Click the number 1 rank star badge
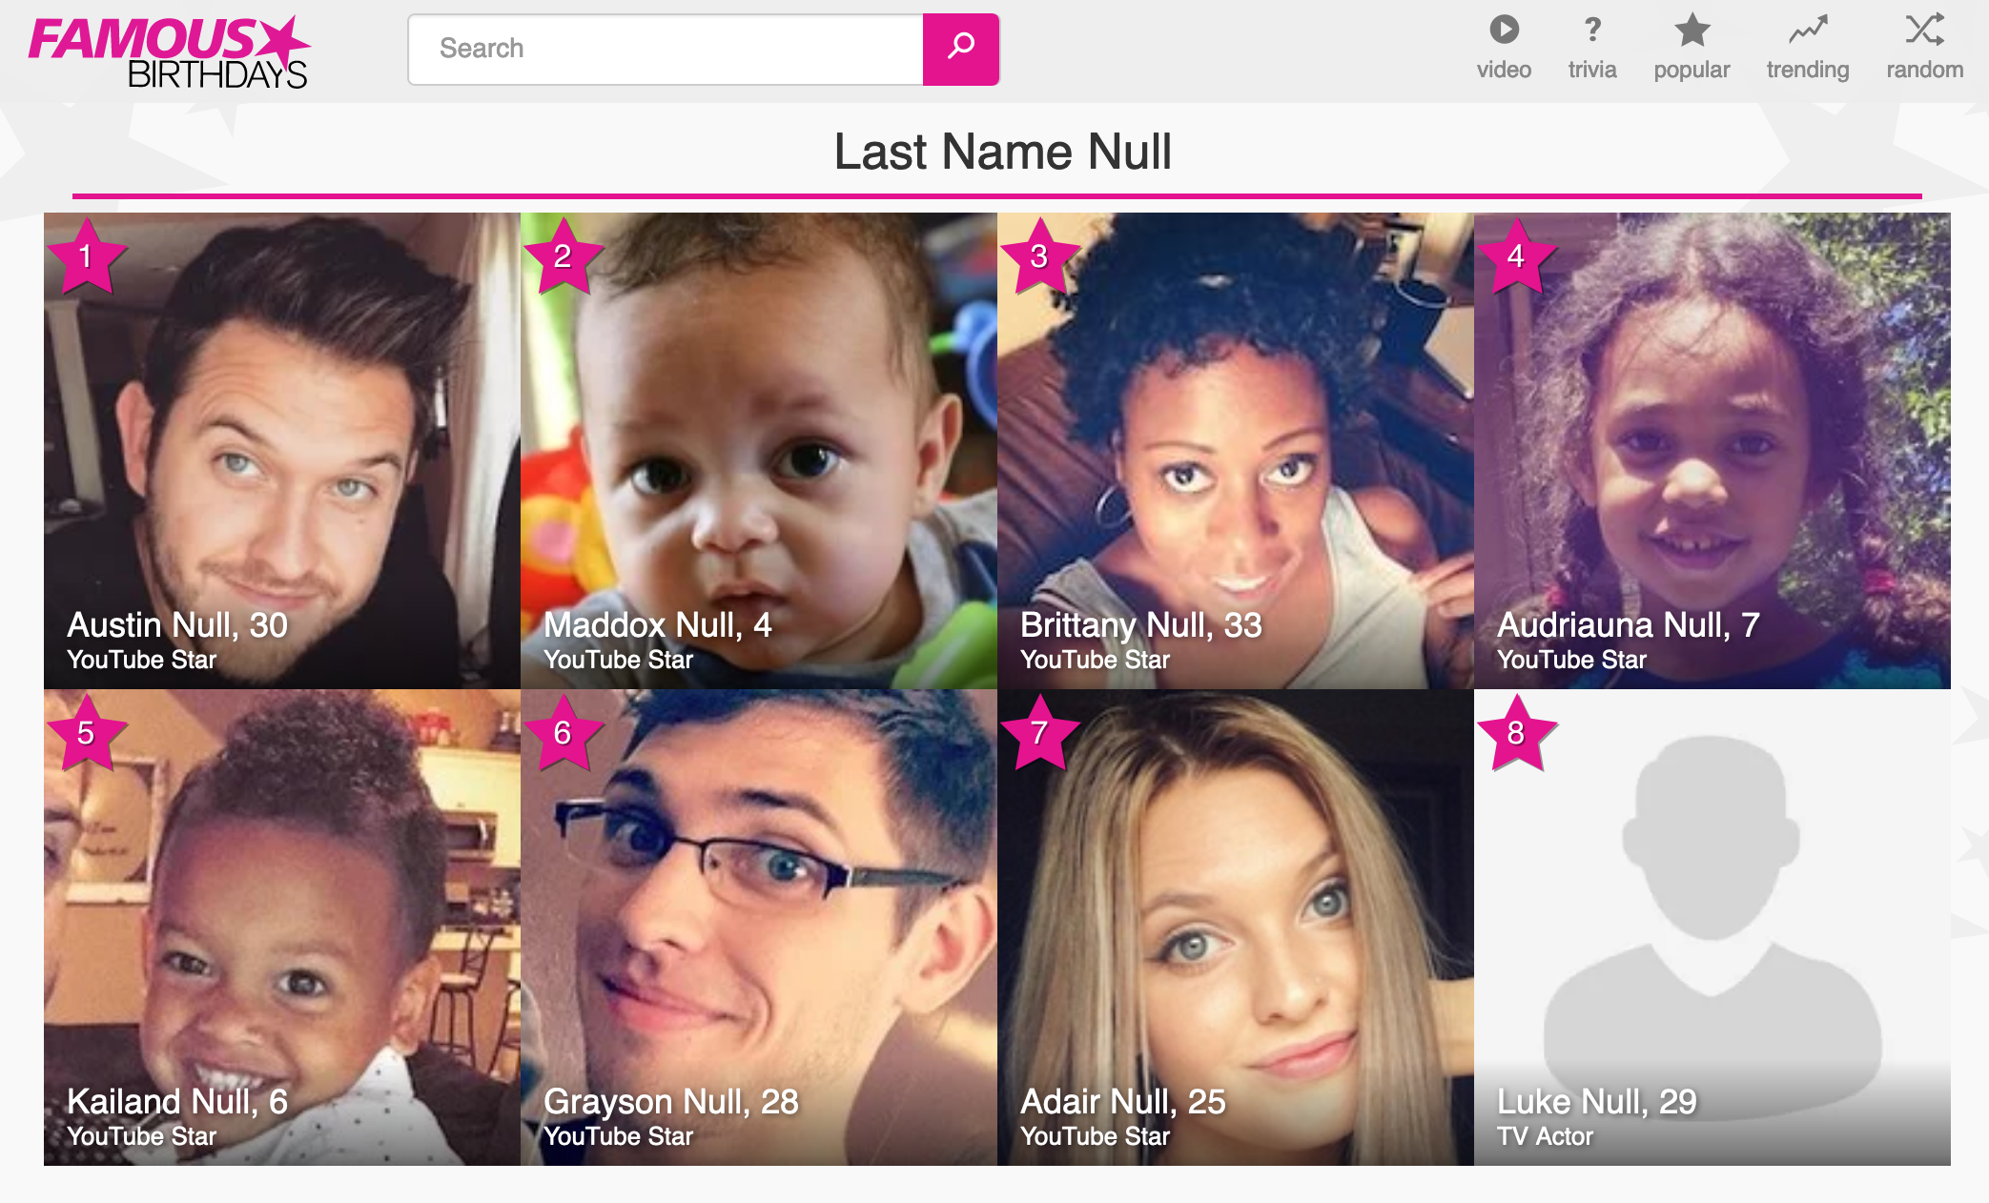 (87, 255)
